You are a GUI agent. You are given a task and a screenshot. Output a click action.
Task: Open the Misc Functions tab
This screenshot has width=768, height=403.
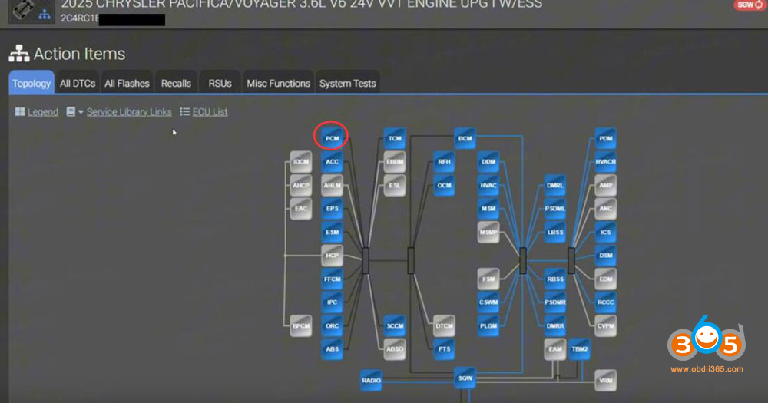(x=278, y=83)
